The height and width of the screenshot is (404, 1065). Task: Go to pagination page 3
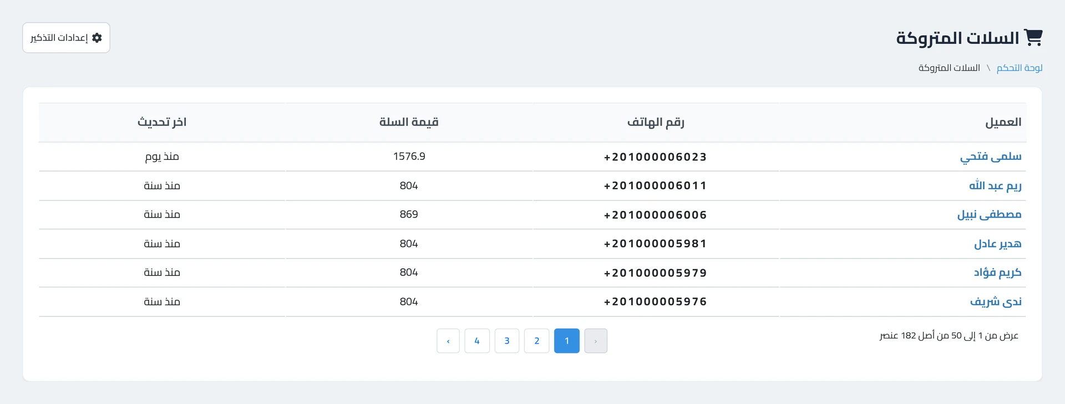507,341
